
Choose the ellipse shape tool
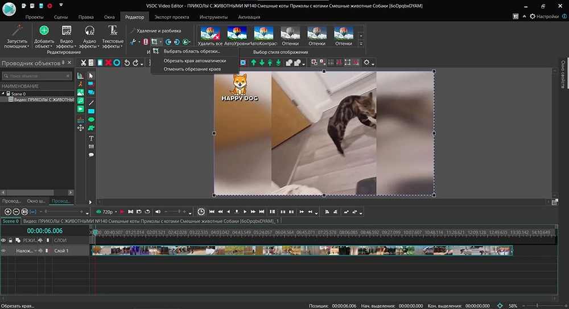pos(91,120)
